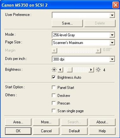Screen dimensions: 120x138
Task: Click the Start Option label
Action: (15, 87)
